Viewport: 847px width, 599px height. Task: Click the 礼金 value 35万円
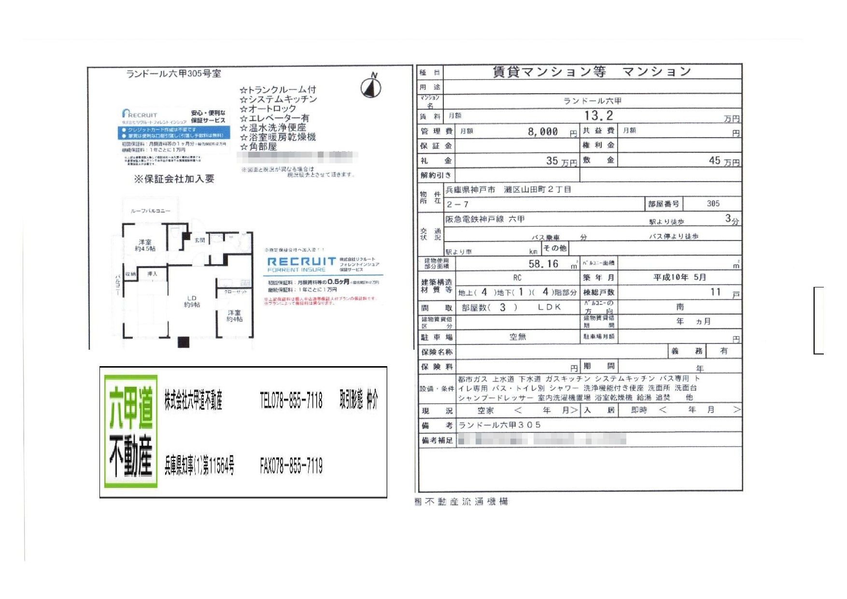pyautogui.click(x=561, y=161)
